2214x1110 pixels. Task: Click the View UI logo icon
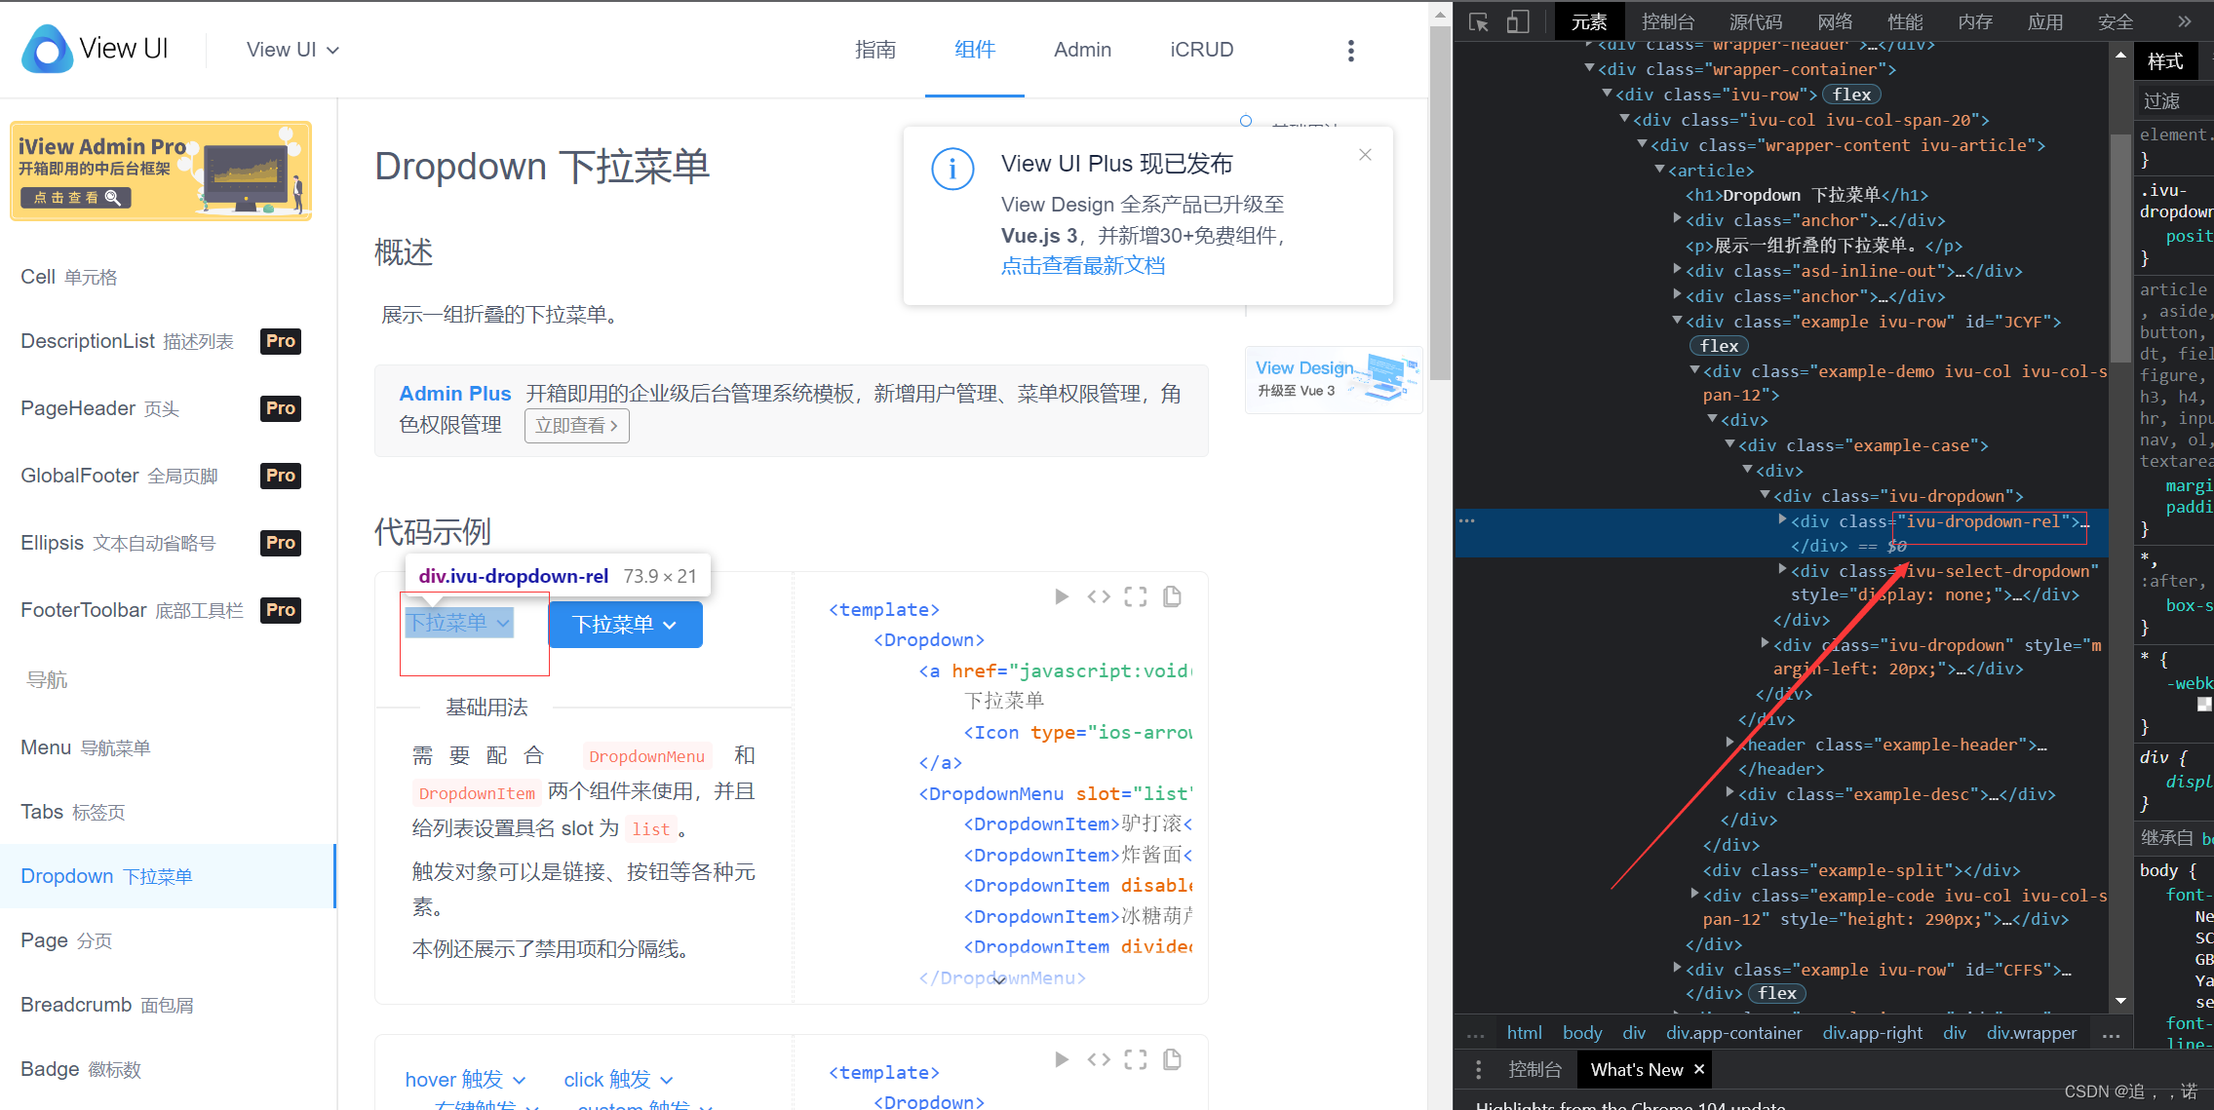(47, 49)
